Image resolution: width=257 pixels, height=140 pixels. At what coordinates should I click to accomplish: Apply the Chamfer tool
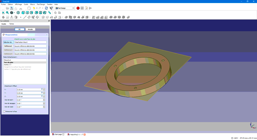pos(115,17)
